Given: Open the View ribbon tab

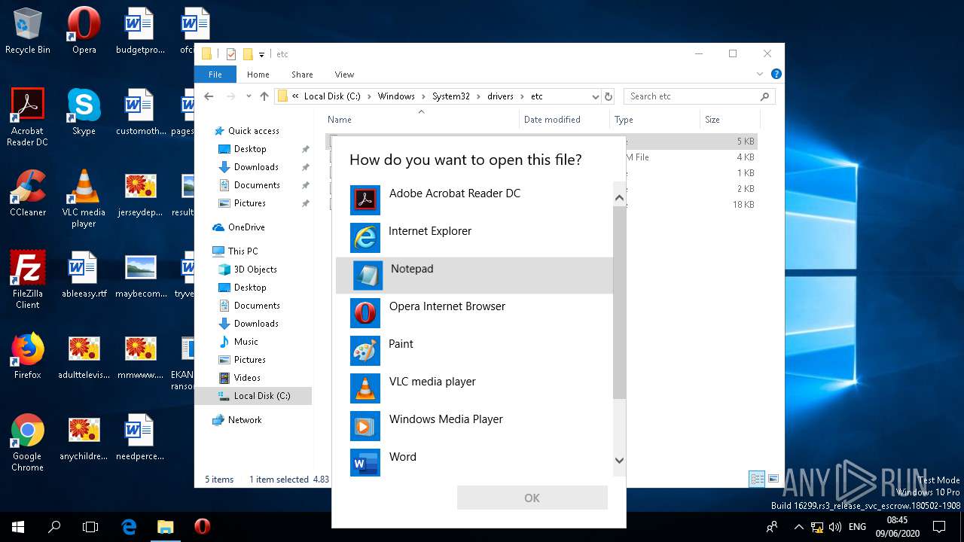Looking at the screenshot, I should tap(344, 75).
